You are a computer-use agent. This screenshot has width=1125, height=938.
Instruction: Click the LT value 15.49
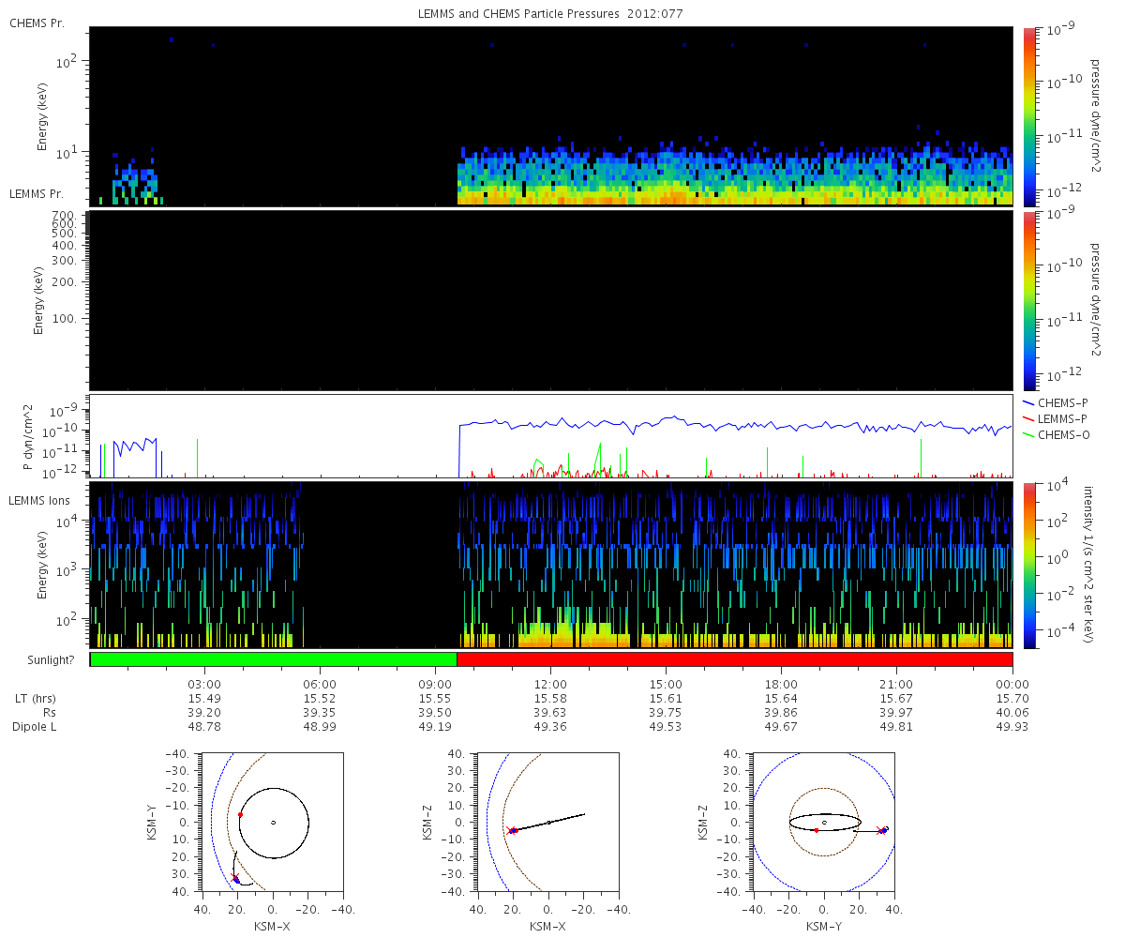coord(203,699)
